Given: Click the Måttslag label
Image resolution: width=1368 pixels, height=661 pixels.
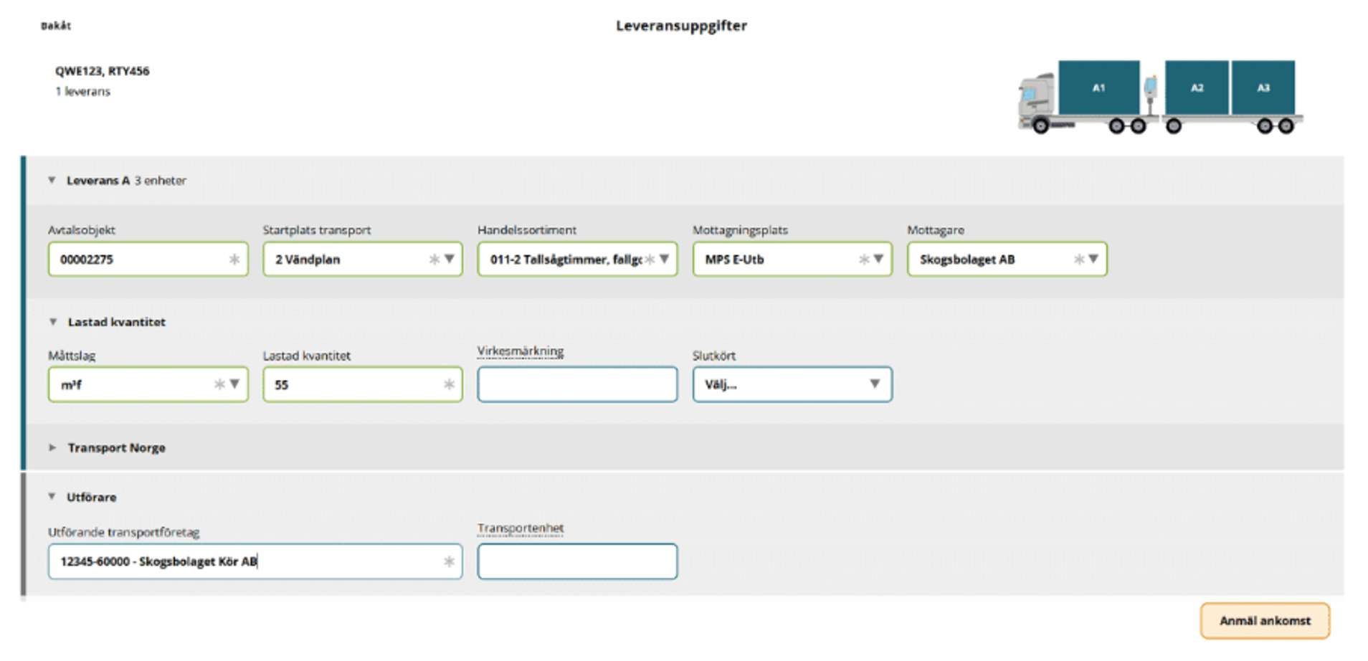Looking at the screenshot, I should point(72,356).
